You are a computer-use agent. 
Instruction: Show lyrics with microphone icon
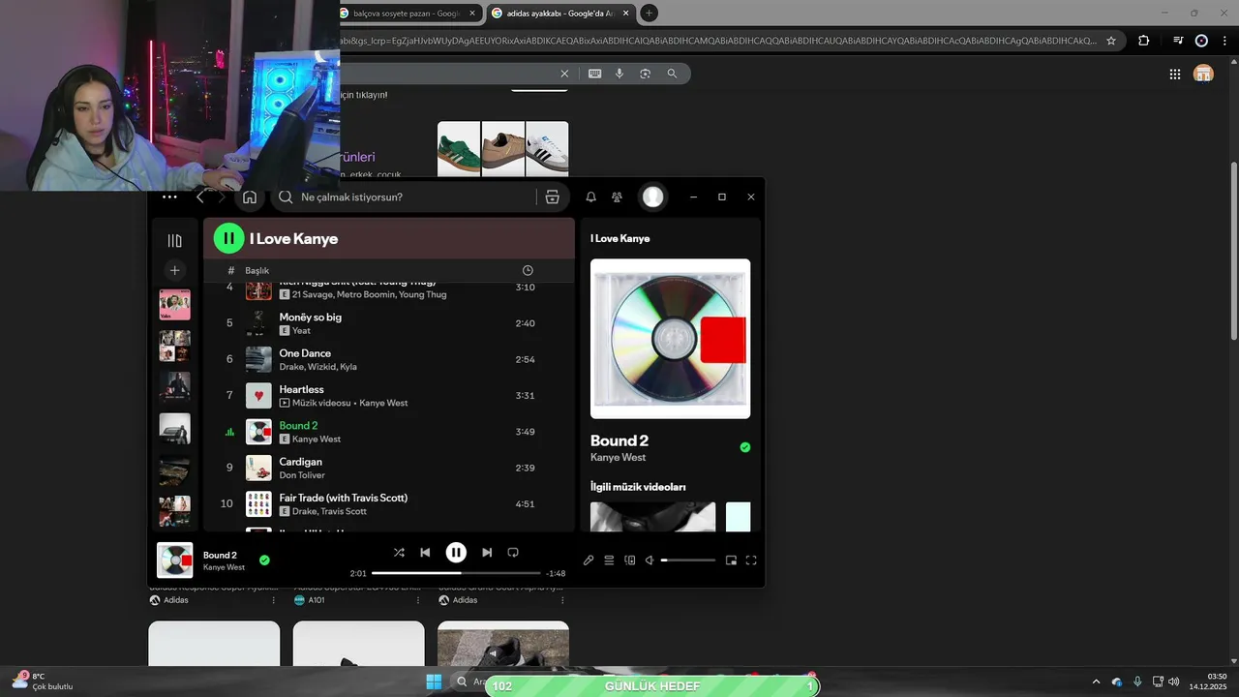point(588,561)
